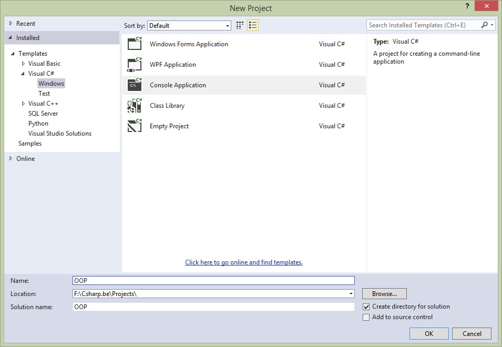This screenshot has height=347, width=502.
Task: Click the Empty Project template icon
Action: (x=135, y=126)
